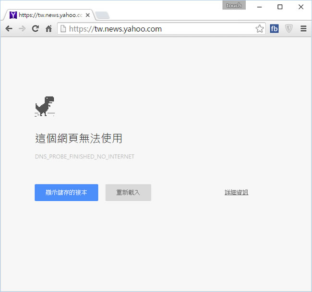312x292 pixels.
Task: Open the 詳細資訊 link
Action: point(236,193)
